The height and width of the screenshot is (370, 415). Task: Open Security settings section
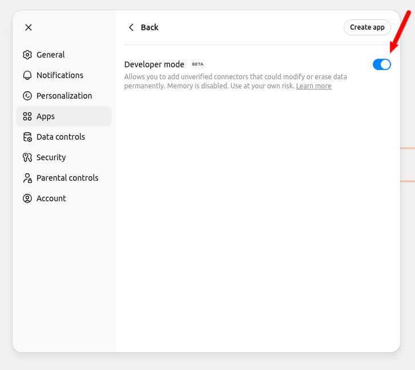(x=64, y=157)
